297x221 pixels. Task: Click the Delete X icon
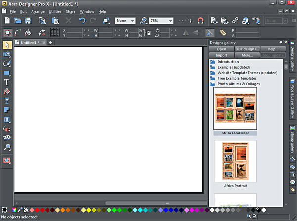click(x=69, y=20)
